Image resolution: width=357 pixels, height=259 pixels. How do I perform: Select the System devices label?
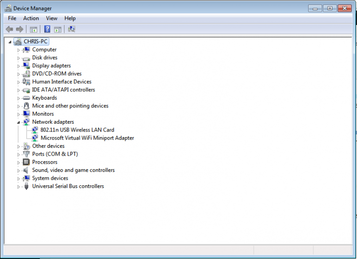click(50, 178)
